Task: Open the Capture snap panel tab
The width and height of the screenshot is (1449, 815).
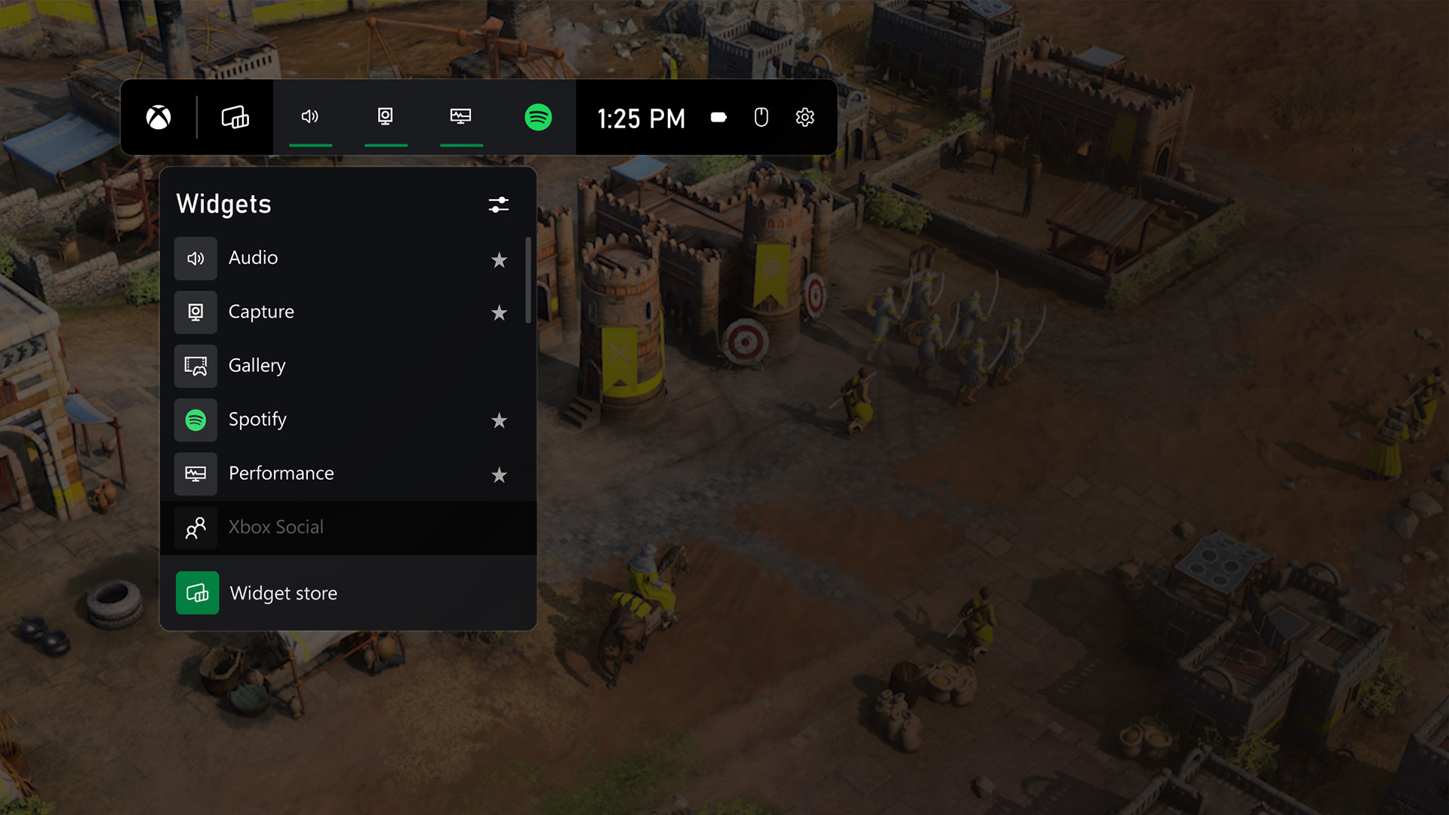Action: pos(384,116)
